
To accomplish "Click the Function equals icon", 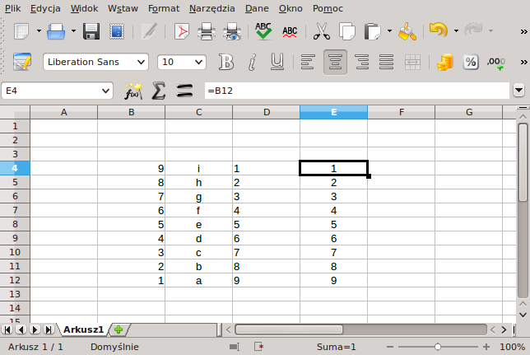I will coord(184,91).
